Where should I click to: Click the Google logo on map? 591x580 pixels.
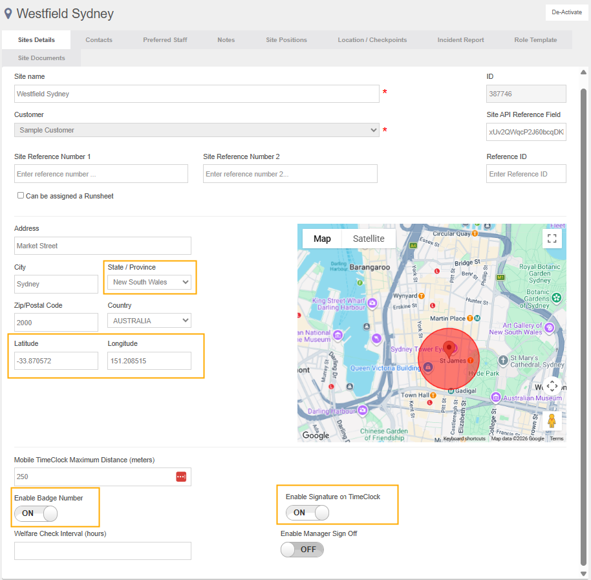pyautogui.click(x=316, y=435)
